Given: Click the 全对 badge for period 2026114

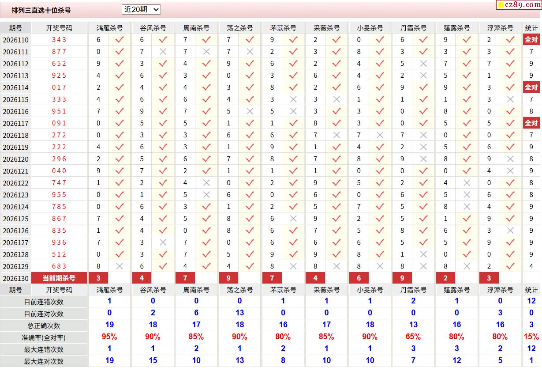Looking at the screenshot, I should 531,87.
